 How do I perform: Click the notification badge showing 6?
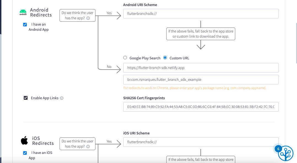click(278, 149)
